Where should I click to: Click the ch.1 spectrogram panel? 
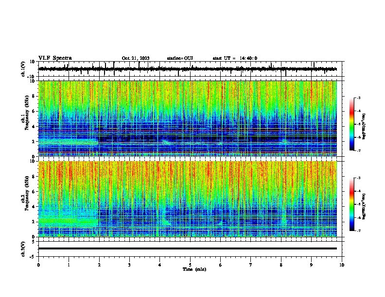(x=188, y=118)
